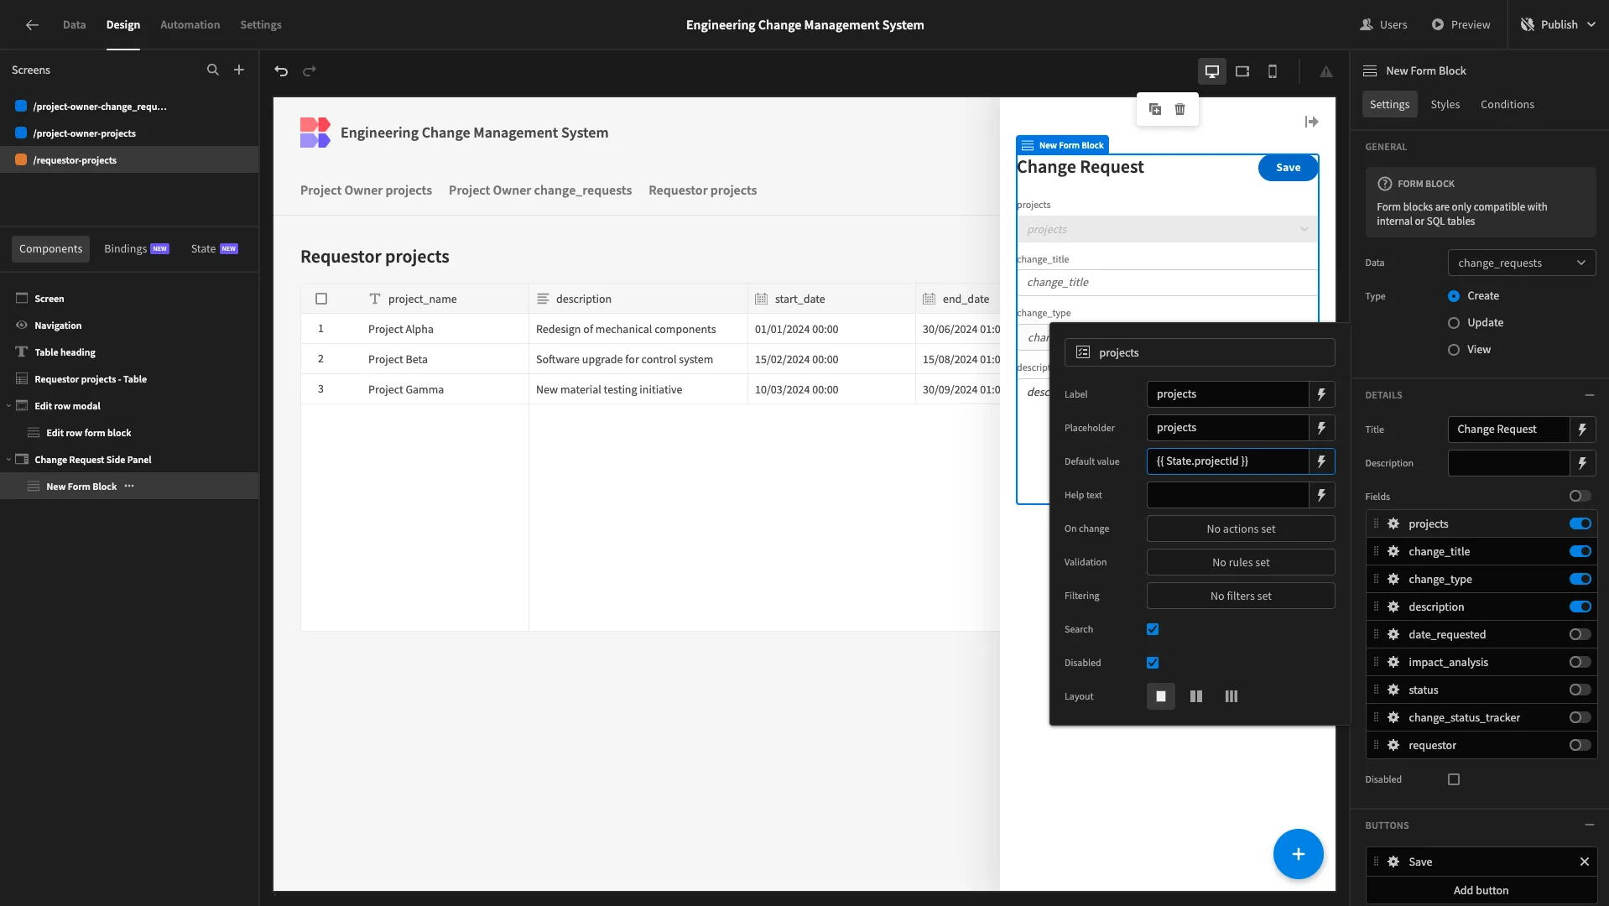This screenshot has height=906, width=1609.
Task: Enable the date_requested field toggle
Action: [1580, 634]
